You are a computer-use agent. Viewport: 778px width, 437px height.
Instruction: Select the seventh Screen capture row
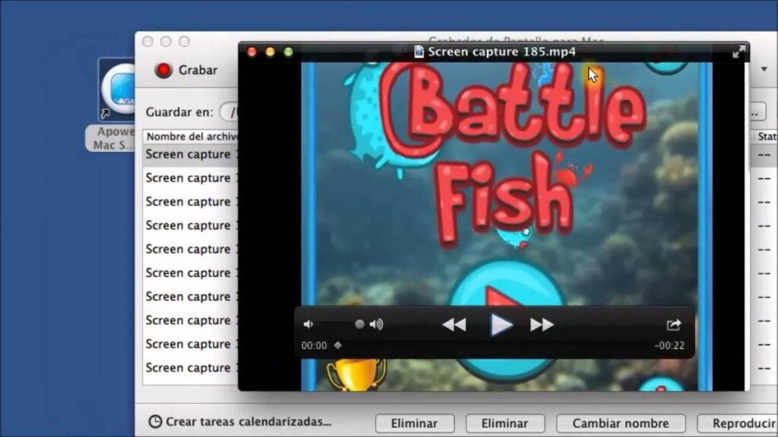(191, 297)
